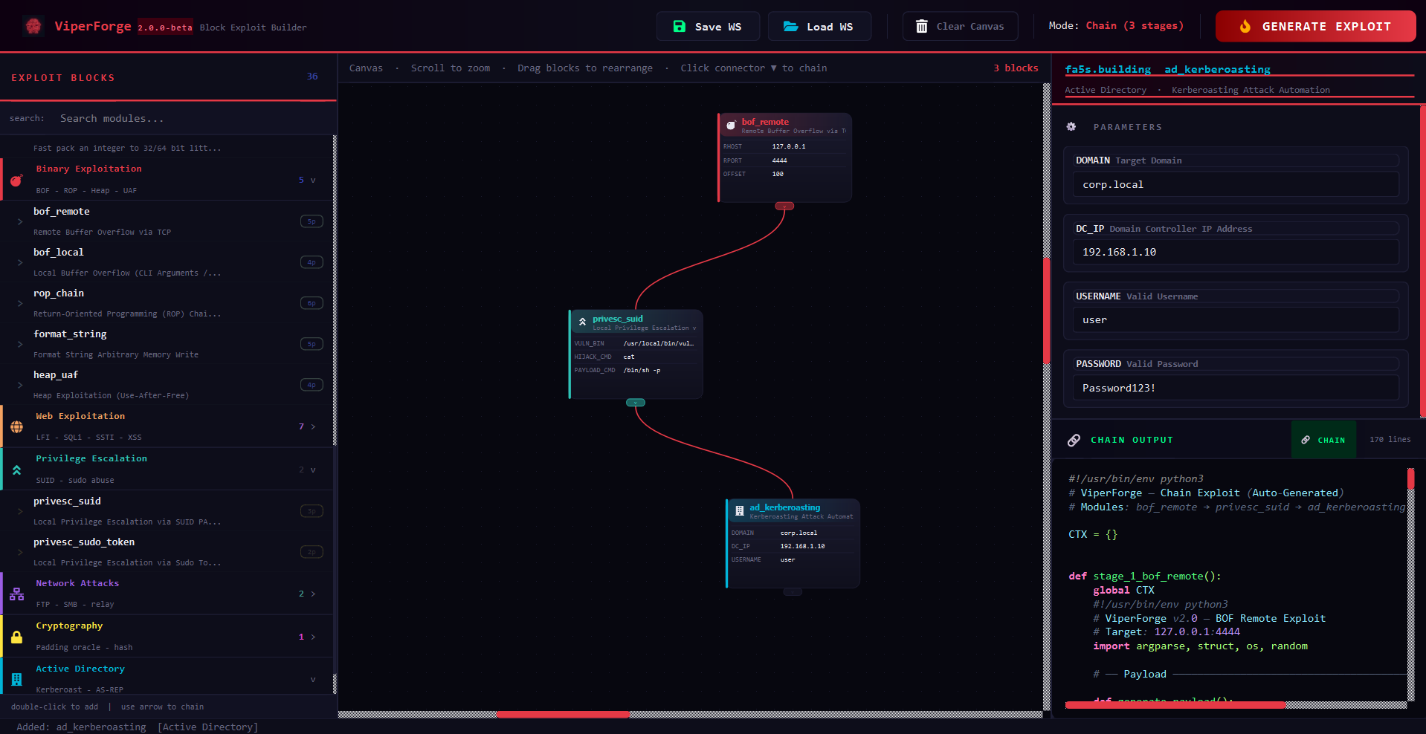Image resolution: width=1426 pixels, height=734 pixels.
Task: Click the Save WS button
Action: click(708, 26)
